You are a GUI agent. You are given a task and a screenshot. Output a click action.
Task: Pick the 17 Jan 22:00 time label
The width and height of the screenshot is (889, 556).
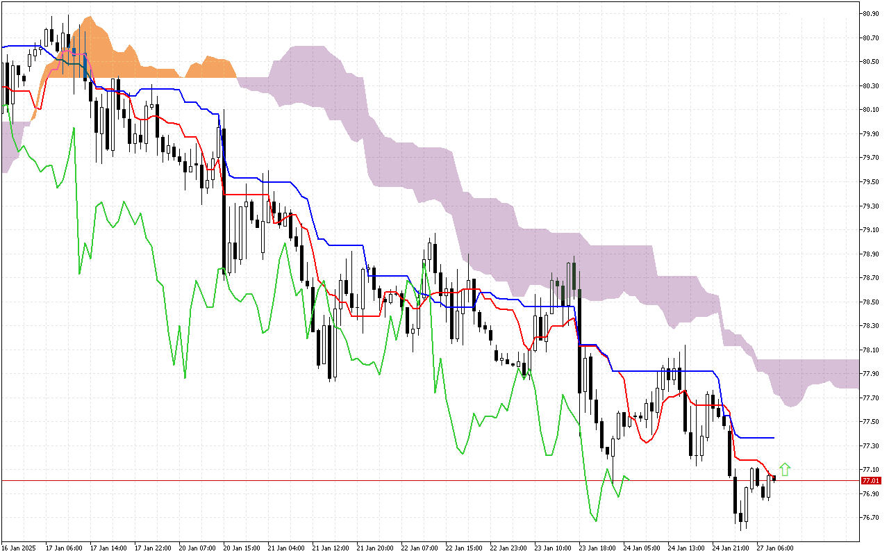pos(153,548)
